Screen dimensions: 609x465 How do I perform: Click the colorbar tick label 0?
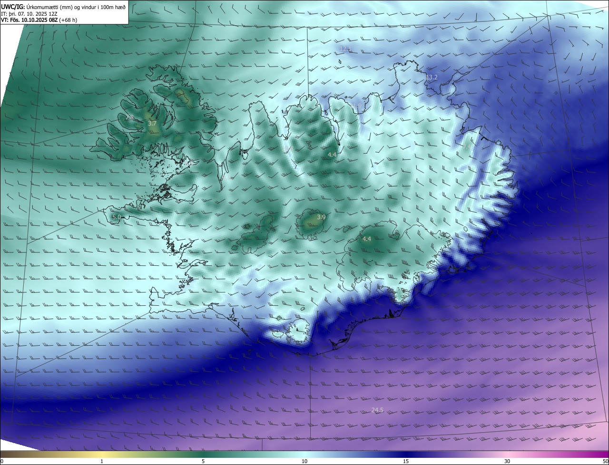point(2,461)
